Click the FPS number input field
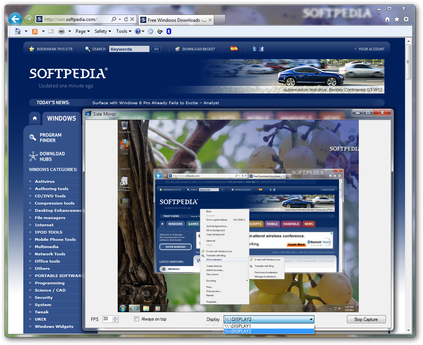 pyautogui.click(x=107, y=319)
